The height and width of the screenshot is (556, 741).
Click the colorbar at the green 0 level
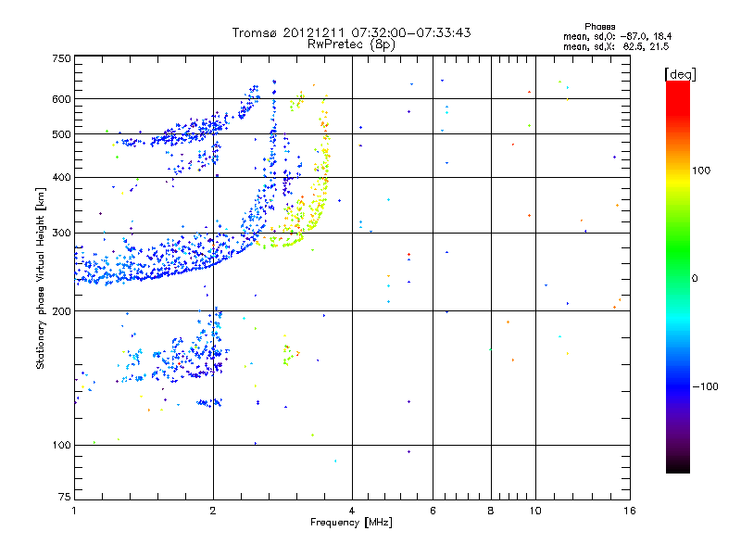(x=678, y=279)
